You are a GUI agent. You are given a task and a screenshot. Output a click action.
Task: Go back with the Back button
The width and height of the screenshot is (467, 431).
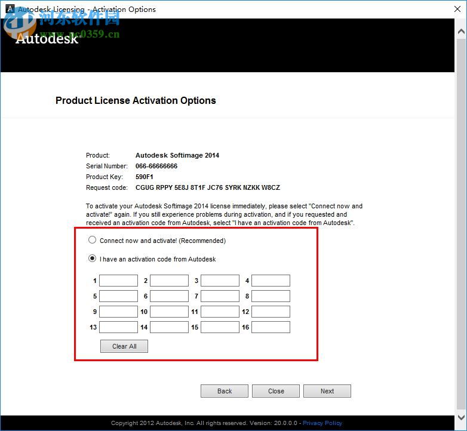tap(225, 391)
